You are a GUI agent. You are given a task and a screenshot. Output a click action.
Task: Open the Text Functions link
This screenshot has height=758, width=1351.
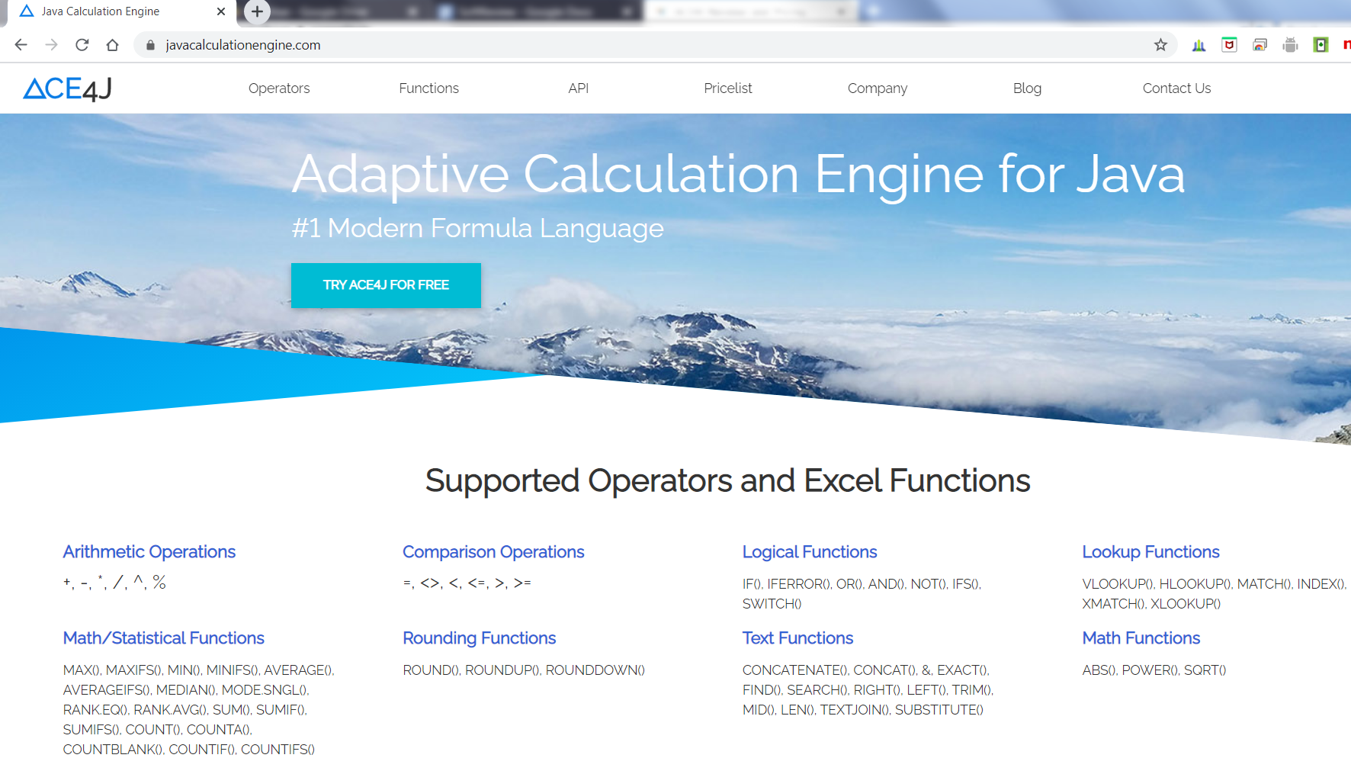[798, 638]
